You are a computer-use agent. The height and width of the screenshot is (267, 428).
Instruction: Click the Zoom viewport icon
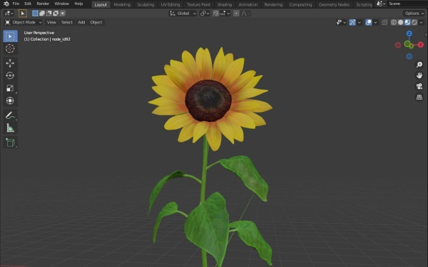(x=419, y=65)
